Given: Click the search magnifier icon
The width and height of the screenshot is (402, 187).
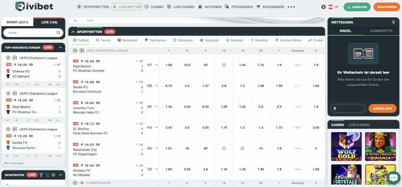Looking at the screenshot, I should pos(58,33).
